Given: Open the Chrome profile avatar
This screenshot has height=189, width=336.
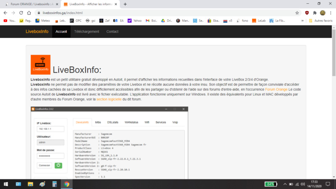Looking at the screenshot, I should pyautogui.click(x=323, y=13).
